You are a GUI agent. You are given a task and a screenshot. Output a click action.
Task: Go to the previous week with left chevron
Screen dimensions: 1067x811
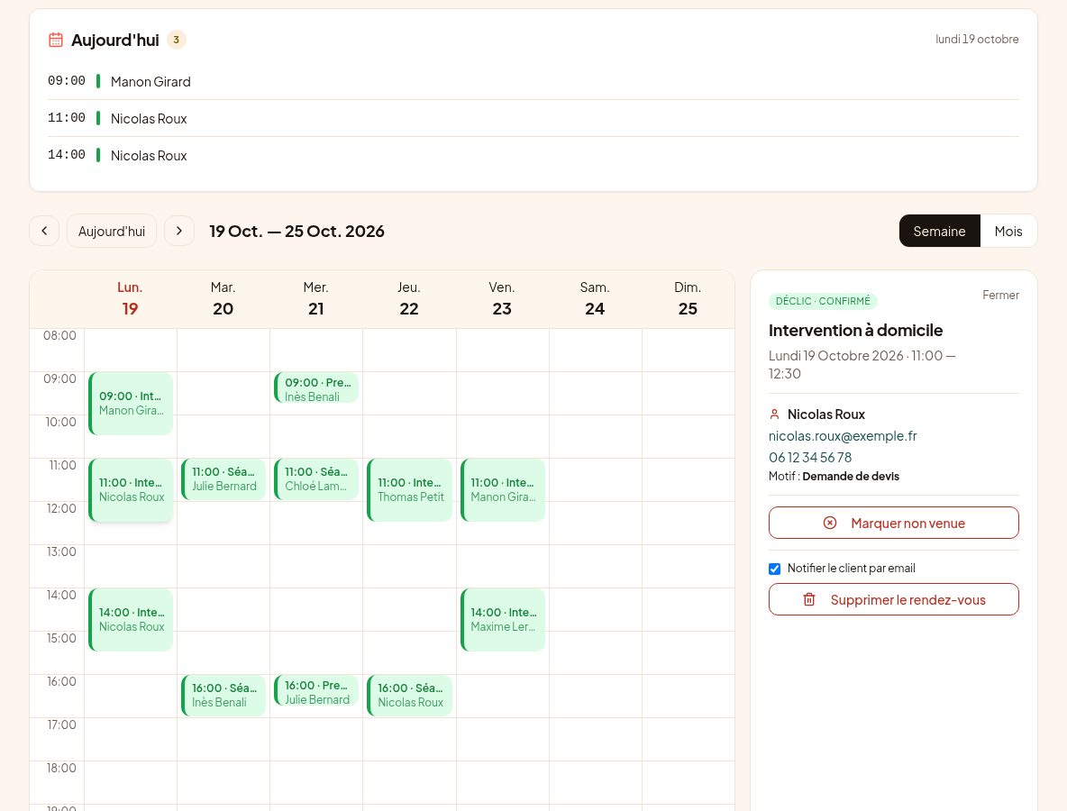point(44,231)
